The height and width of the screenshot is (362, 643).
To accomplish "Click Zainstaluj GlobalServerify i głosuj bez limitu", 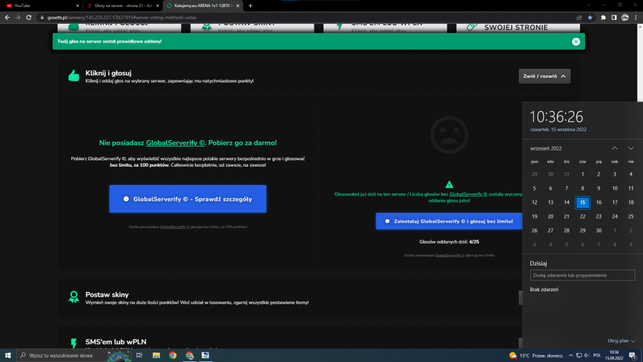I will tap(449, 221).
